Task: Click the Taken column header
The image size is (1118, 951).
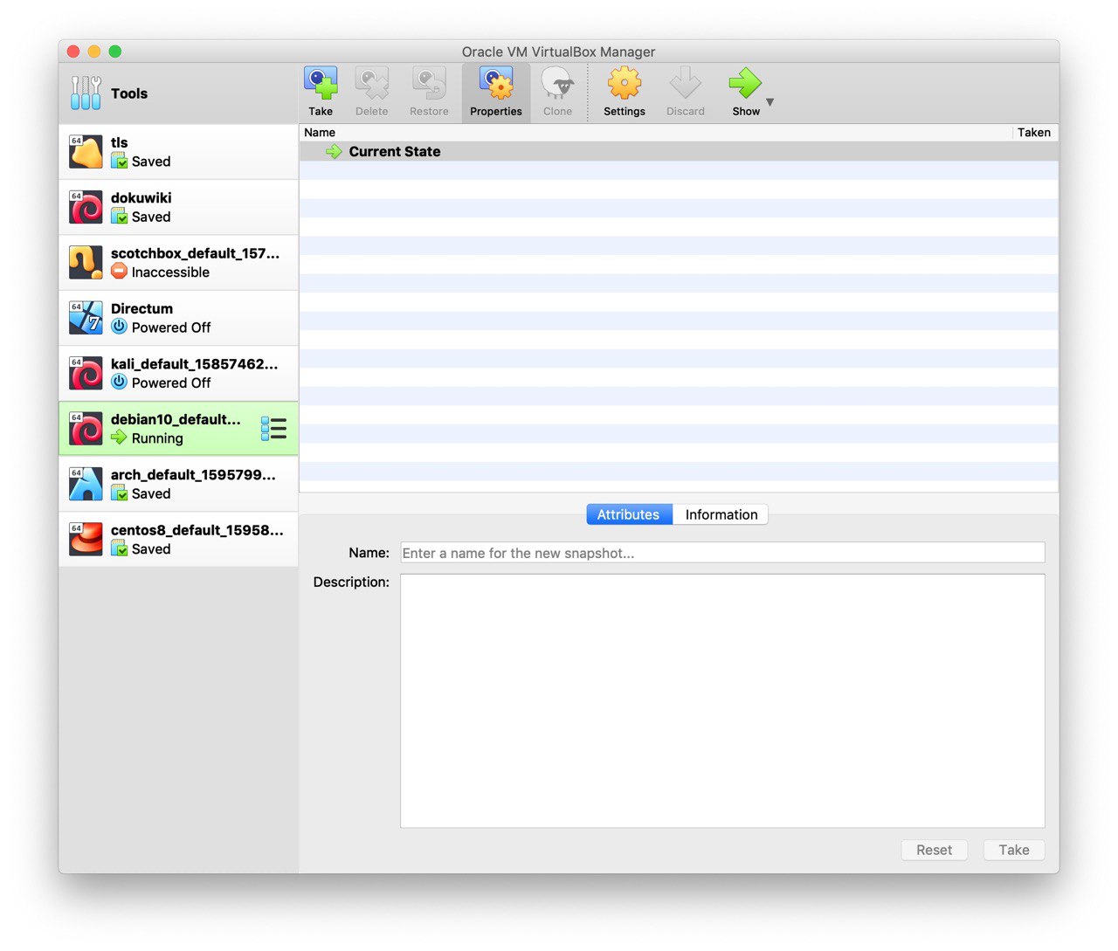Action: click(x=1035, y=133)
